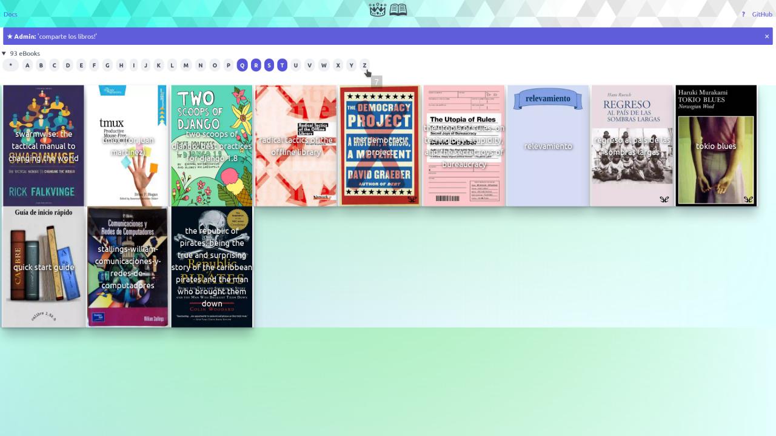The width and height of the screenshot is (776, 436).
Task: Dismiss the Admin message banner
Action: [767, 36]
